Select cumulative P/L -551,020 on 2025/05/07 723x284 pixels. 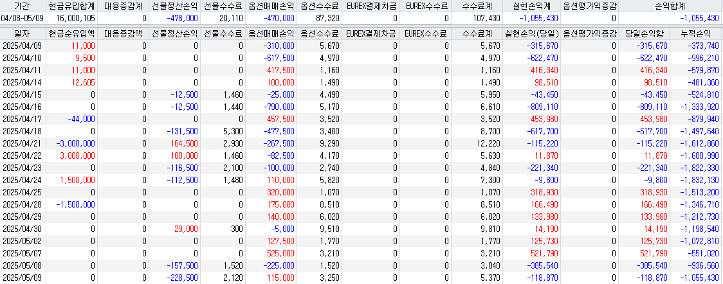click(702, 253)
